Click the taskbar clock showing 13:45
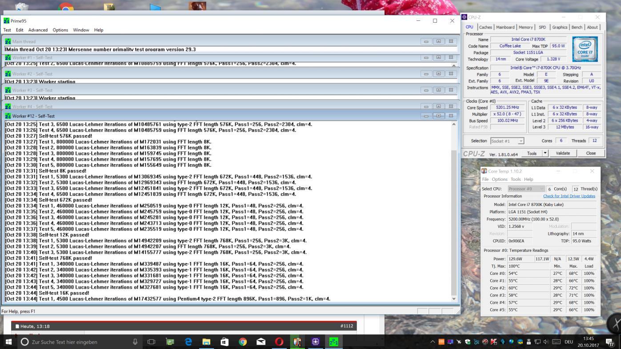Screen dimensions: 621x349 589,341
